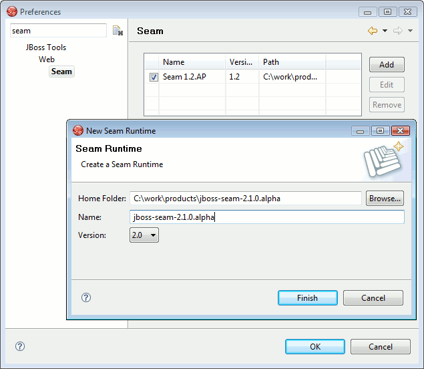Maximize the New Seam Runtime dialog
424x369 pixels.
point(380,131)
